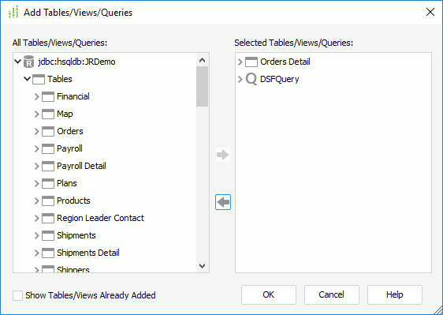Screen dimensions: 443x315
Task: Click the tree list scrollbar thumb
Action: 203,87
